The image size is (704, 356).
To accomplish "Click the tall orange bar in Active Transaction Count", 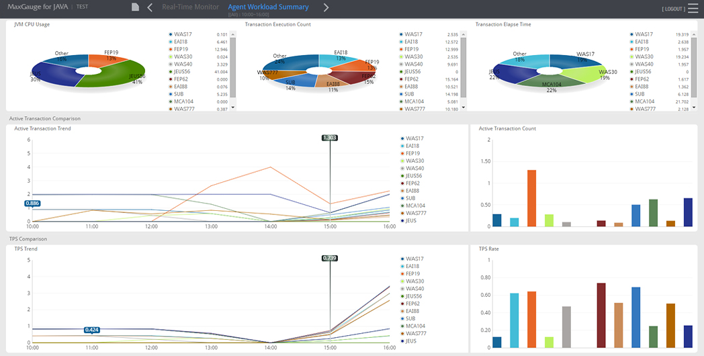I will pos(531,198).
